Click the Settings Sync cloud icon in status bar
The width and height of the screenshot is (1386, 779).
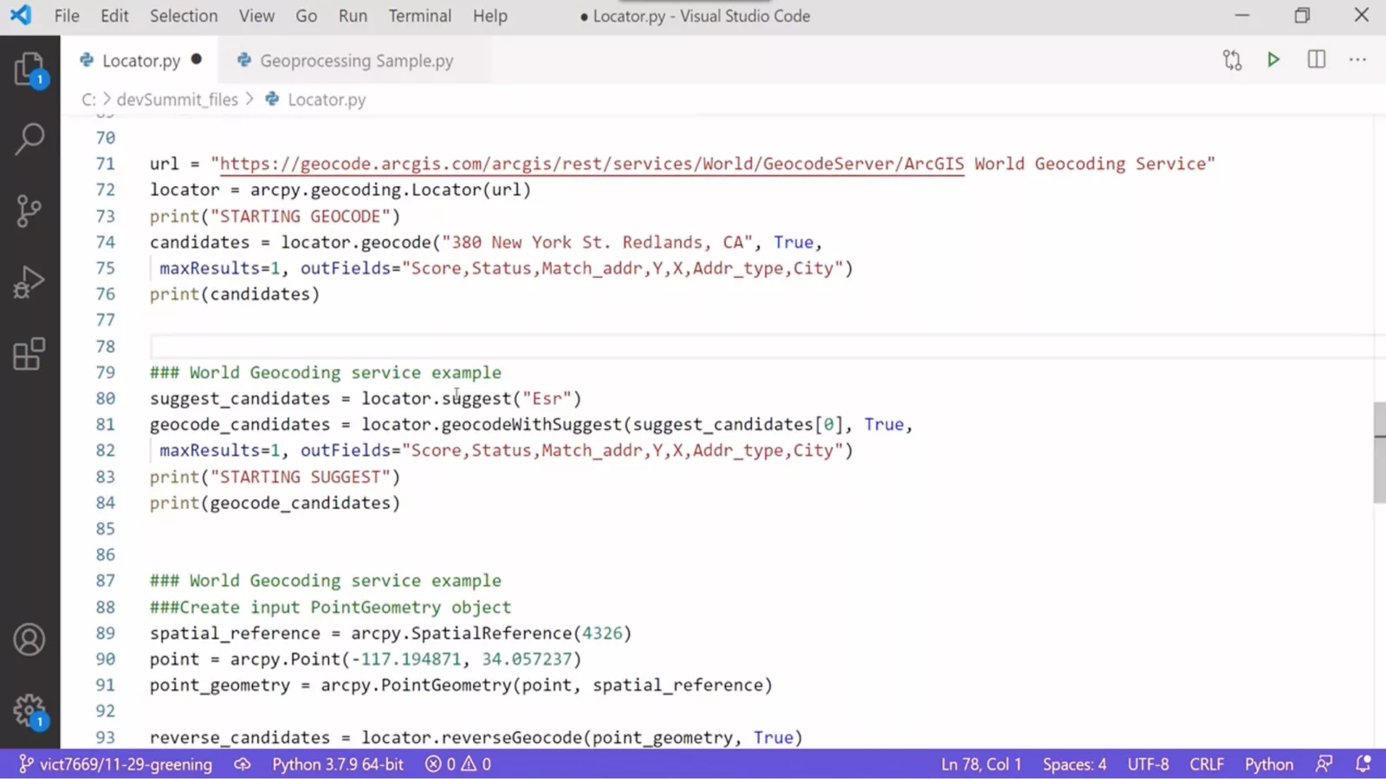[243, 764]
